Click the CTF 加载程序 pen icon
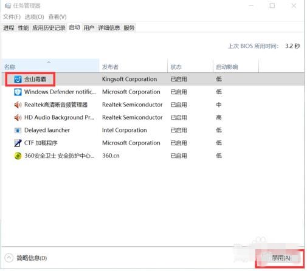307x271 pixels. coord(18,143)
